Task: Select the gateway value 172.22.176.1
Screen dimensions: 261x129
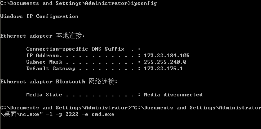Action: click(163, 69)
